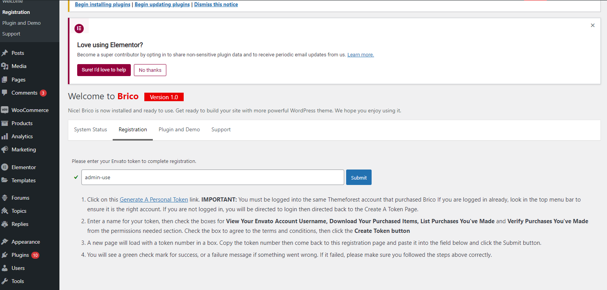This screenshot has height=290, width=607.
Task: Click the Tools wrench icon
Action: click(5, 281)
